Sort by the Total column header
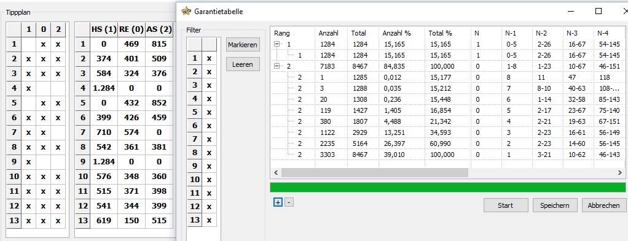This screenshot has width=628, height=241. [363, 33]
